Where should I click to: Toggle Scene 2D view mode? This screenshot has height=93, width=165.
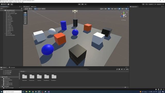click(105, 9)
